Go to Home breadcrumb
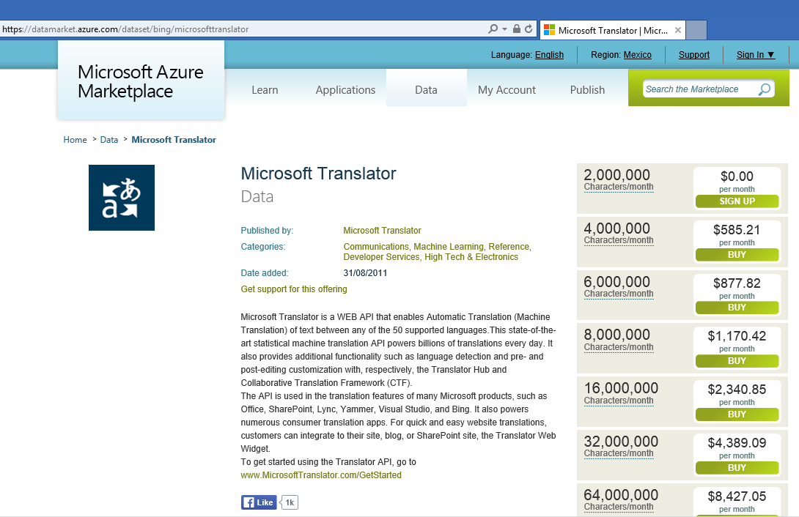Image resolution: width=799 pixels, height=517 pixels. pyautogui.click(x=75, y=139)
